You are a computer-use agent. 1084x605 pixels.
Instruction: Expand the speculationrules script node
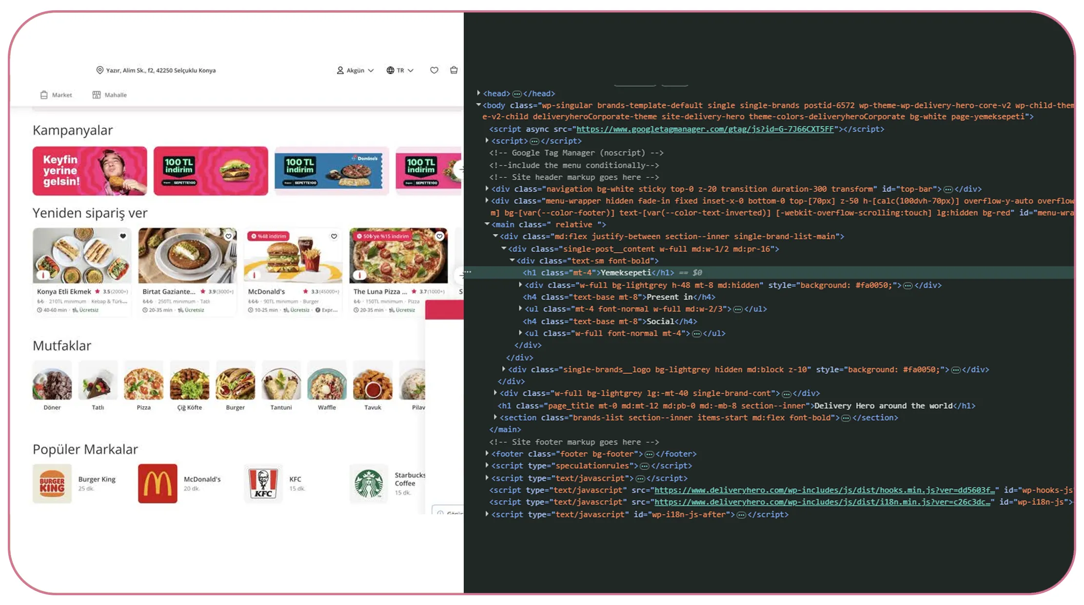pos(487,465)
